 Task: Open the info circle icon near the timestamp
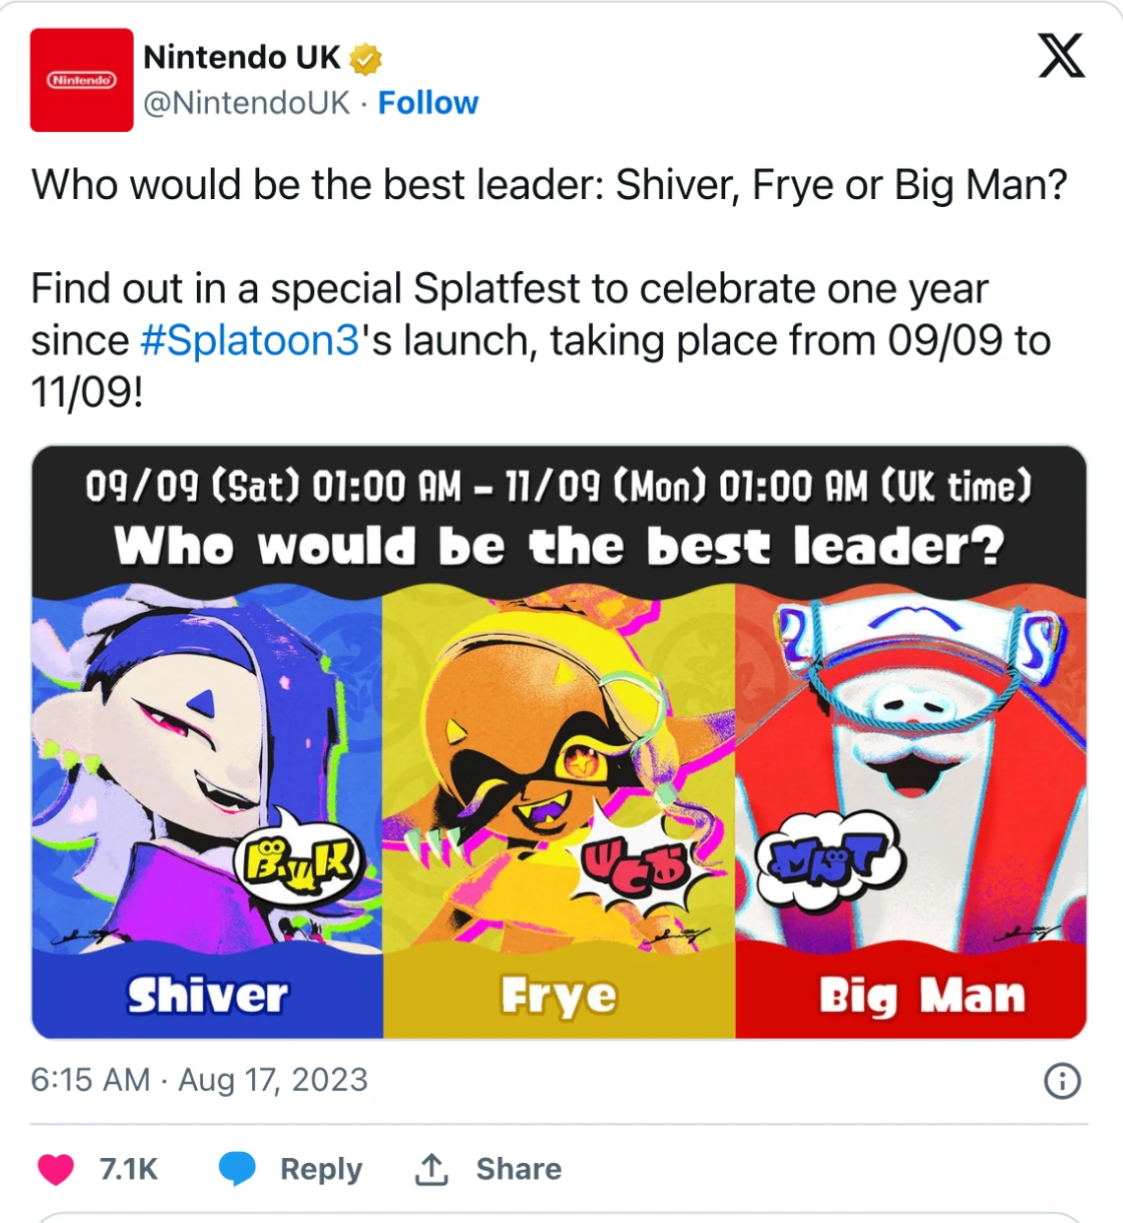point(1062,1080)
